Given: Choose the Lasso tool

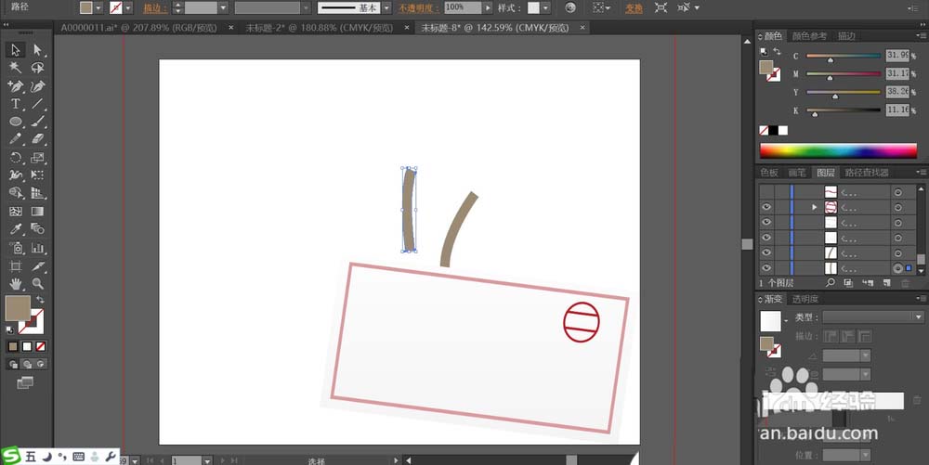Looking at the screenshot, I should [x=37, y=68].
